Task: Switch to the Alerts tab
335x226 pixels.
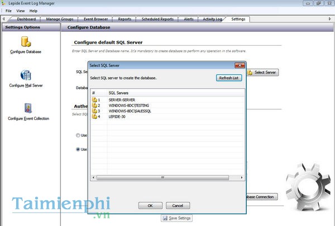Action: pos(189,19)
